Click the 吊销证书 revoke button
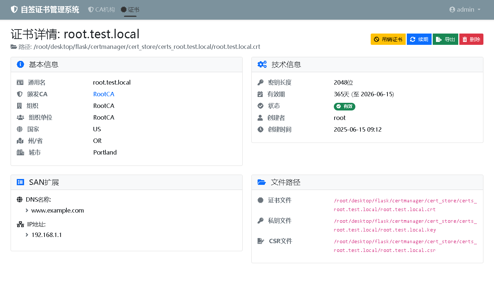Image resolution: width=494 pixels, height=284 pixels. coord(388,39)
